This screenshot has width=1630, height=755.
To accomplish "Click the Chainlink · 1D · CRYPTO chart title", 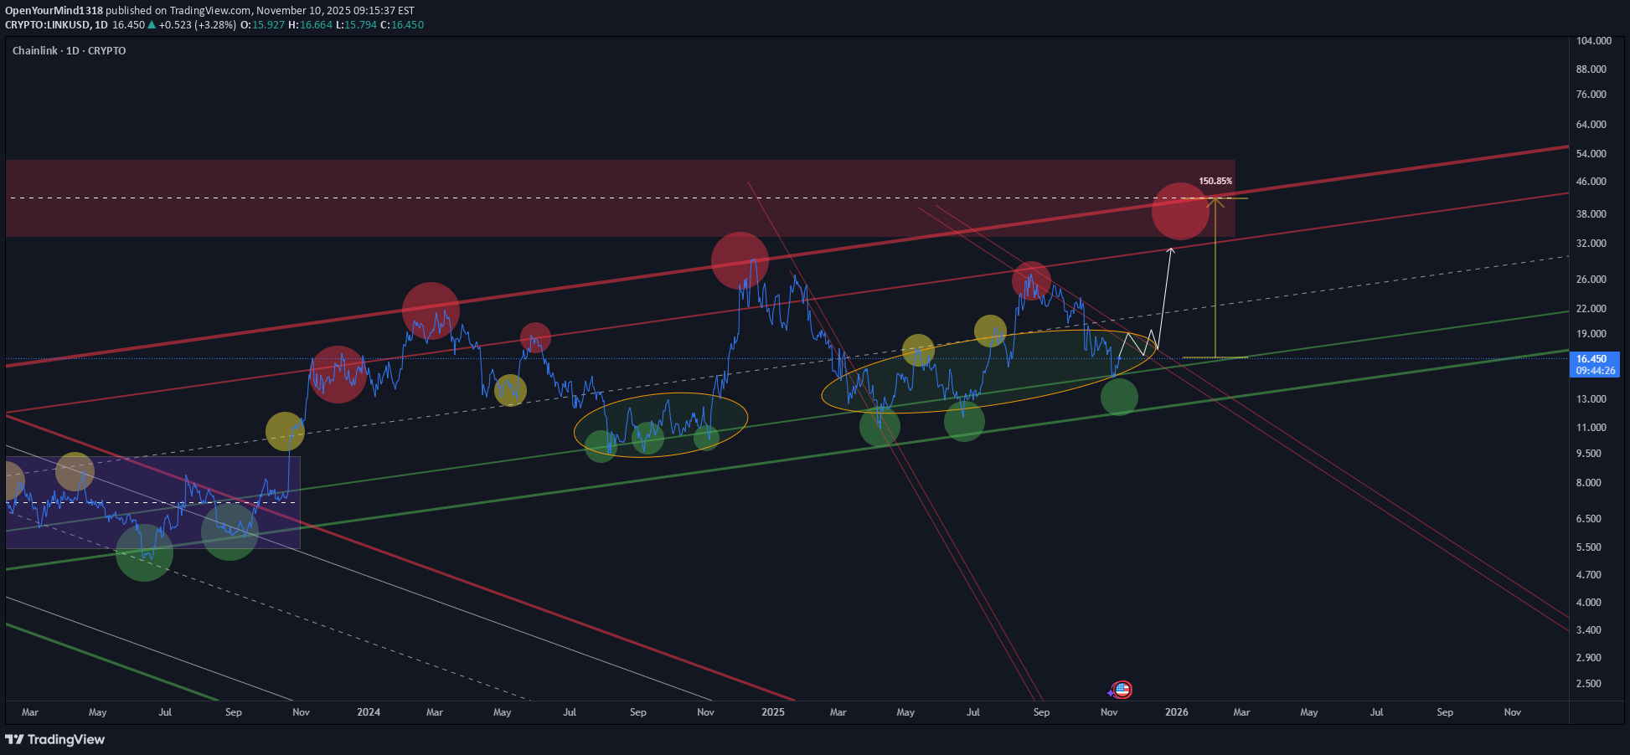I will [x=70, y=51].
